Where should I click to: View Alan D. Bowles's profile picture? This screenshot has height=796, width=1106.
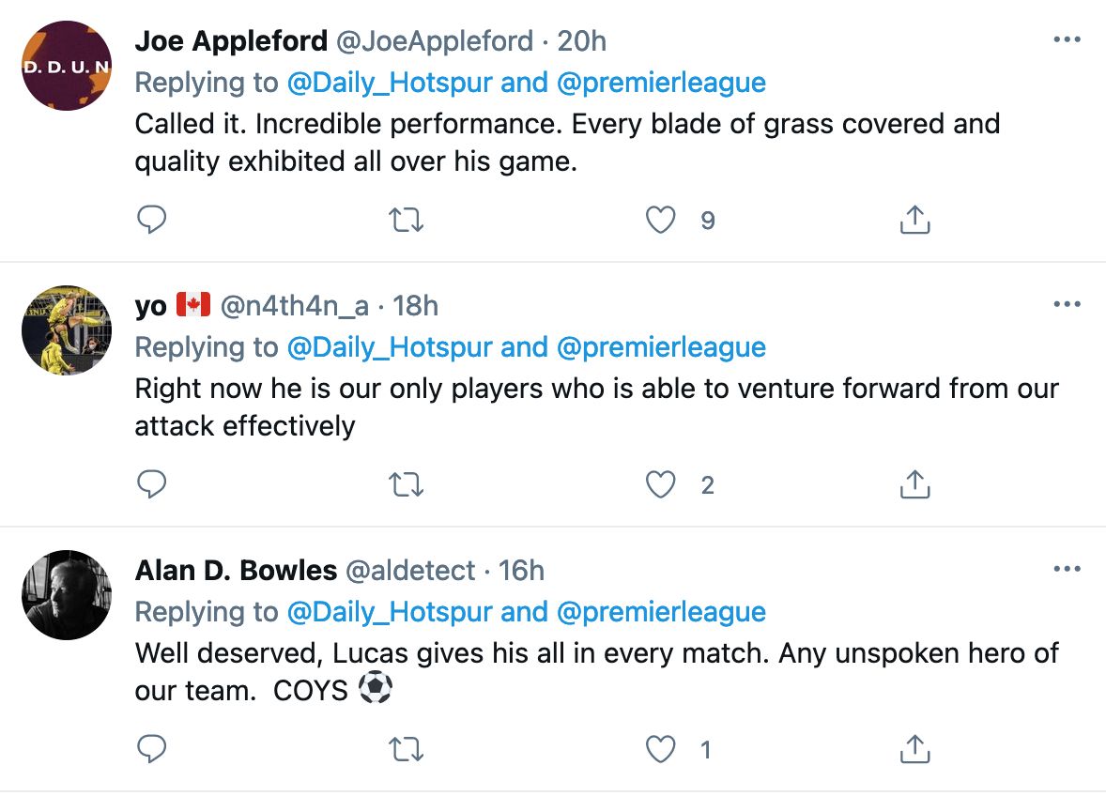pyautogui.click(x=67, y=595)
